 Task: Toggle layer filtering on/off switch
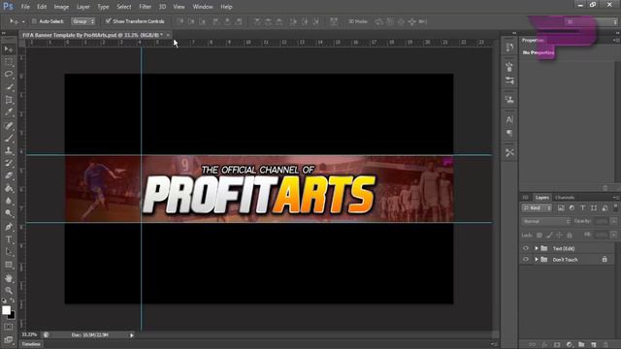(615, 206)
